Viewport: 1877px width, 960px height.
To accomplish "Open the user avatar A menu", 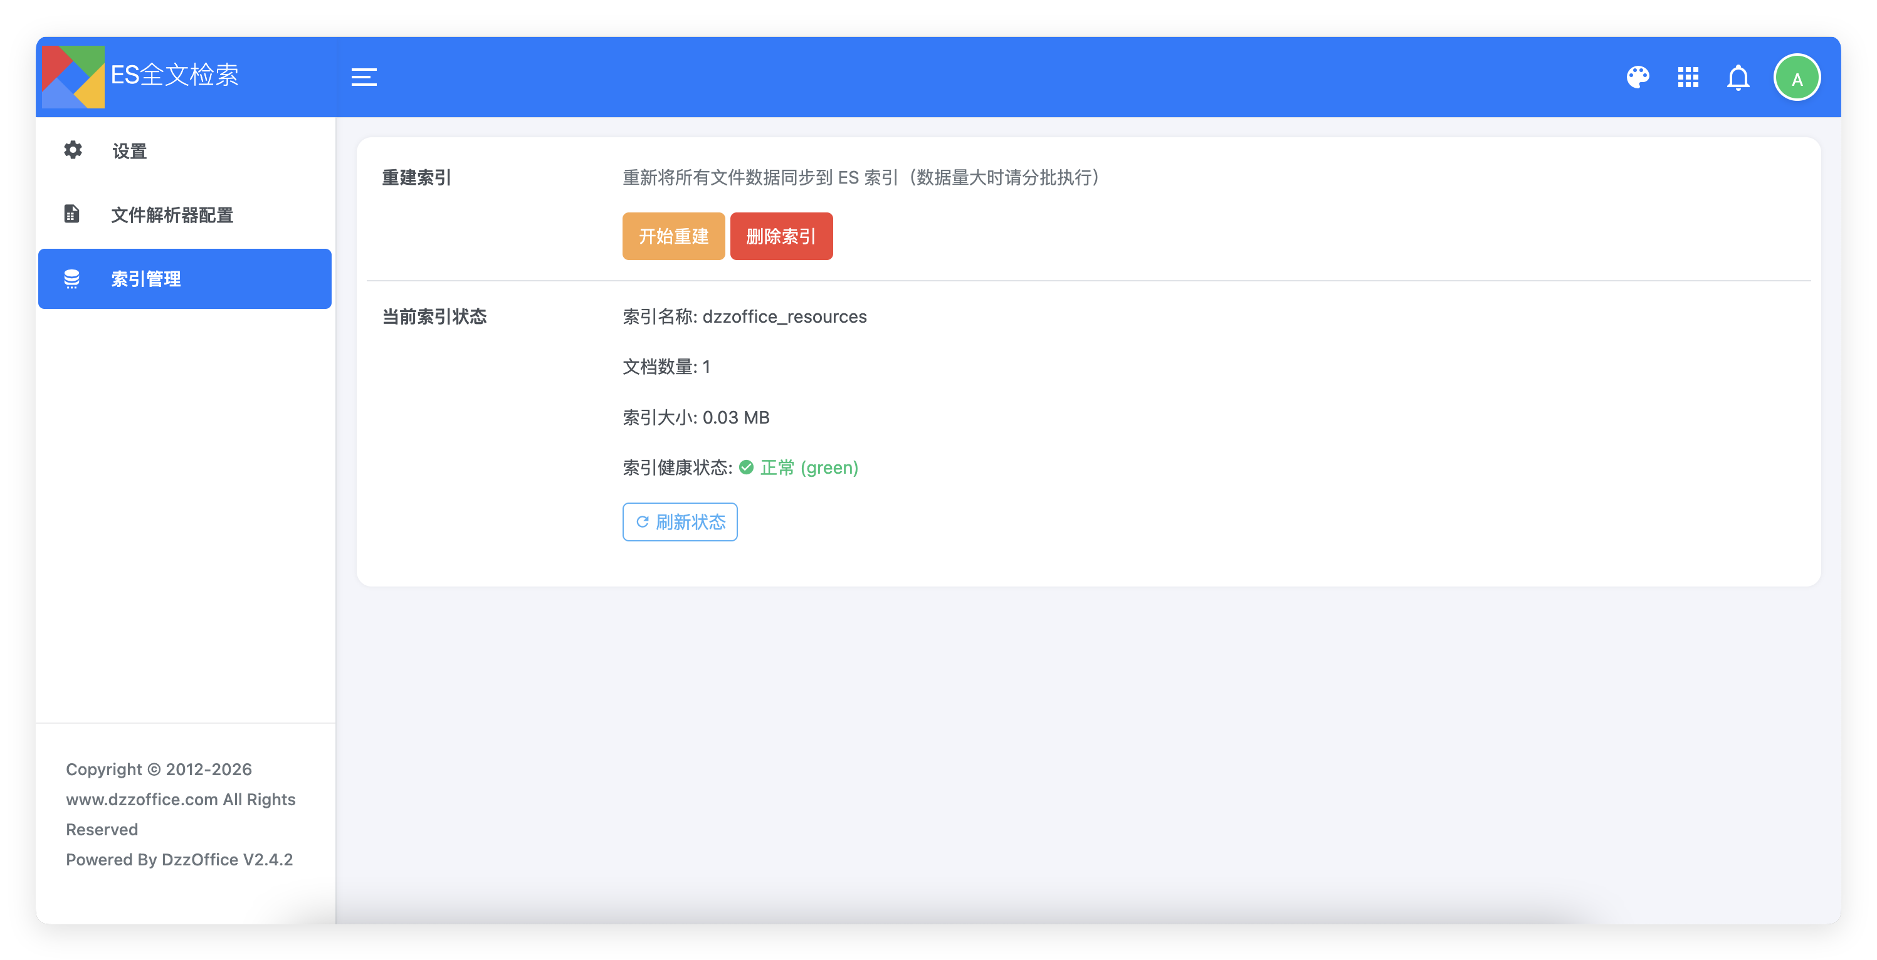I will point(1797,77).
